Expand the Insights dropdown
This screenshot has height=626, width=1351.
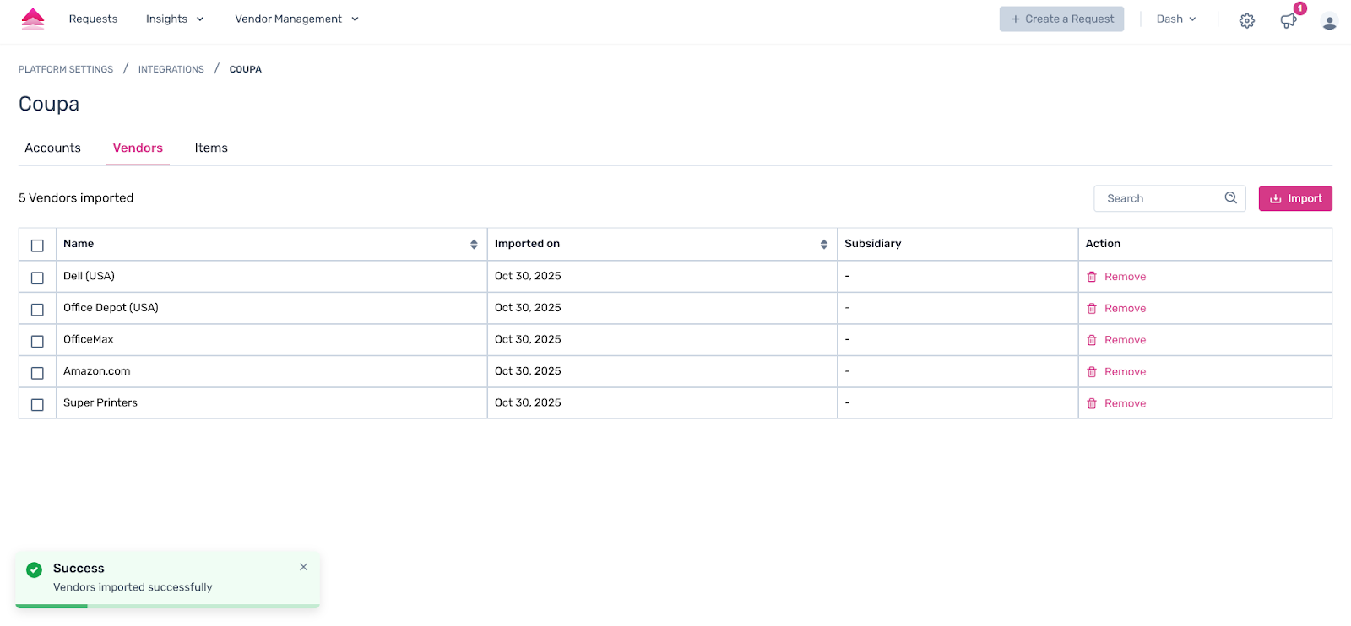175,18
